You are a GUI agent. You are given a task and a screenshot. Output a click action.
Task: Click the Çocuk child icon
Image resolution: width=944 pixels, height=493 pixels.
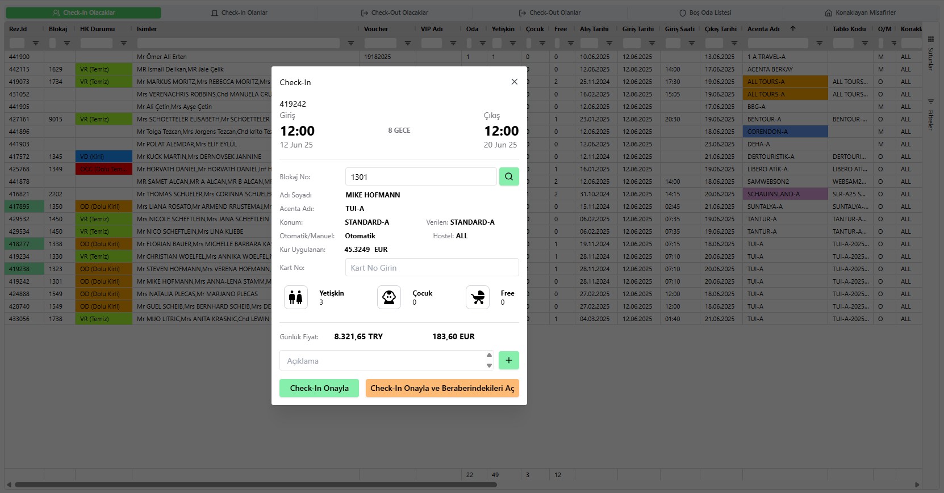point(389,297)
